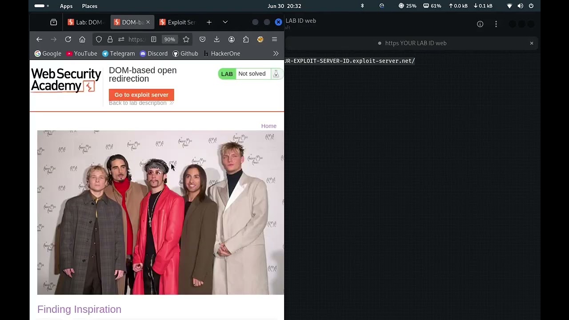The height and width of the screenshot is (320, 569).
Task: Open the Jun 30 20:32 clock calendar
Action: 284,6
